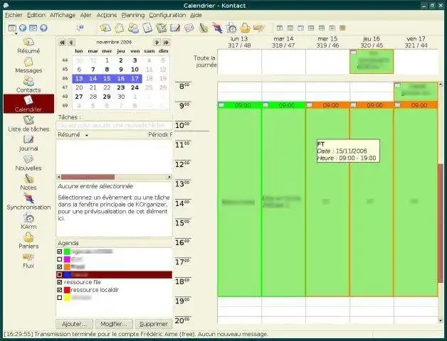Go to previous month in mini calendar
Screen dimensions: 447x341
tap(71, 43)
